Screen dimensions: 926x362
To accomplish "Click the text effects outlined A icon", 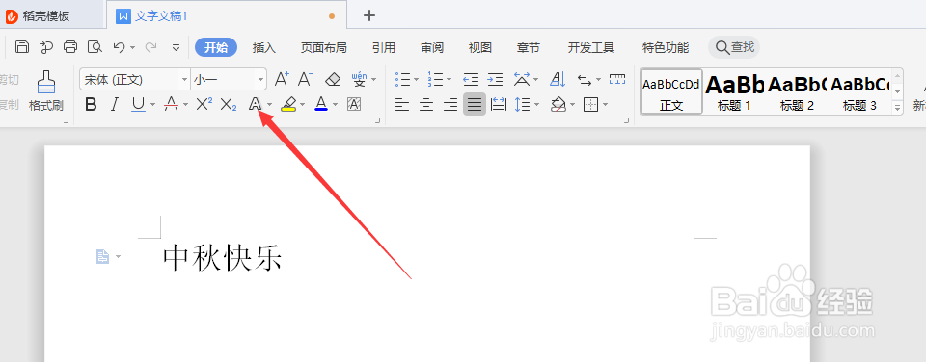I will (x=255, y=104).
